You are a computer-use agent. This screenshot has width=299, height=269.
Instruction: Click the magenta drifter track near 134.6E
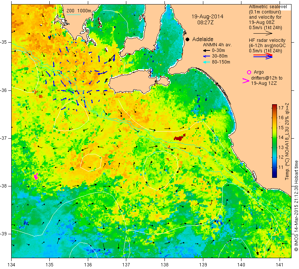pos(36,176)
